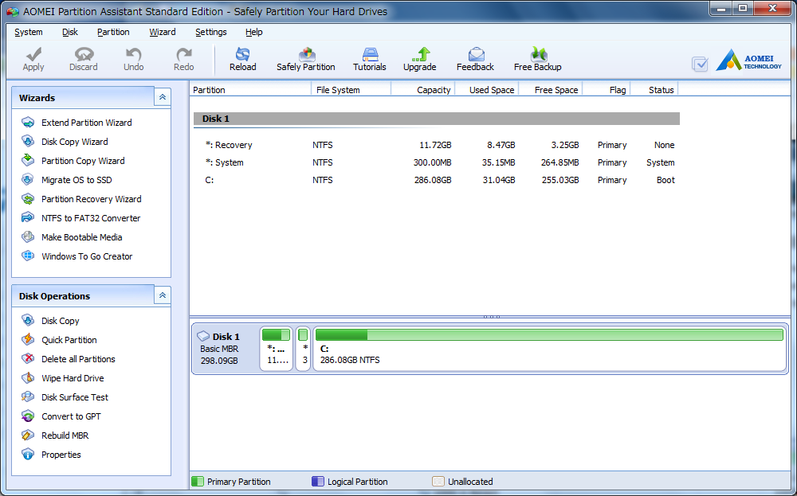Sort by Partition column header

250,90
